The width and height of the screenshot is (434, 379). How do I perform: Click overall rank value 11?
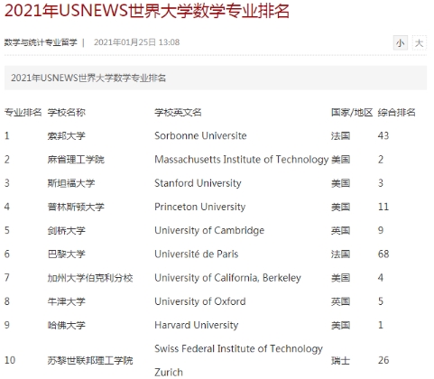tap(383, 207)
